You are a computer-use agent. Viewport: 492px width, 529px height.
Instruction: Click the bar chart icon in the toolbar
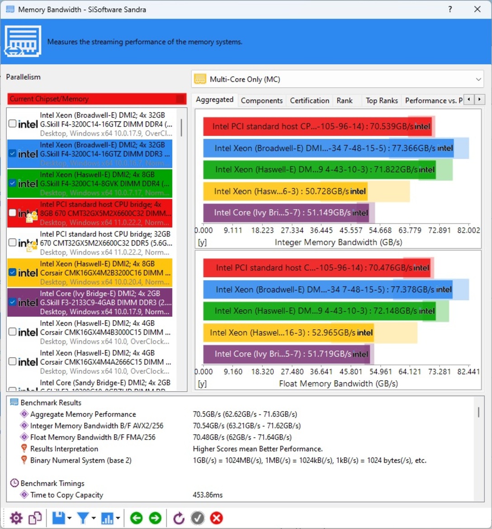click(x=107, y=518)
